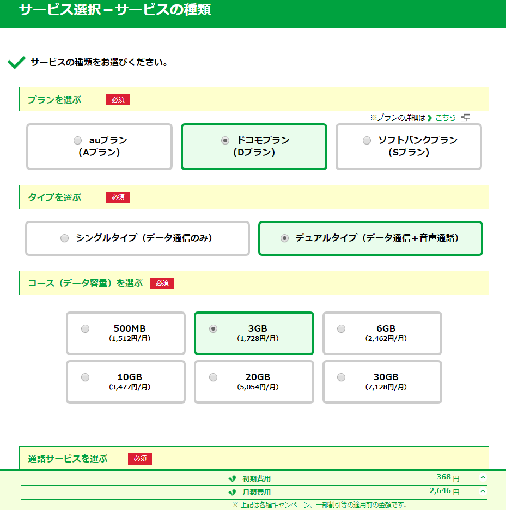Viewport: 506px width, 510px height.
Task: Click the (1,512円/月) price text
Action: click(x=130, y=339)
